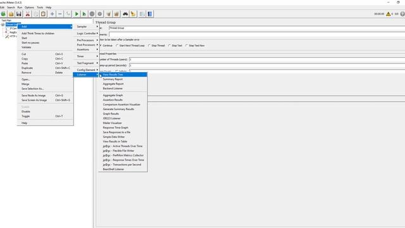Open the Pre Processors submenu
Viewport: 405px width, 228px height.
click(x=86, y=40)
